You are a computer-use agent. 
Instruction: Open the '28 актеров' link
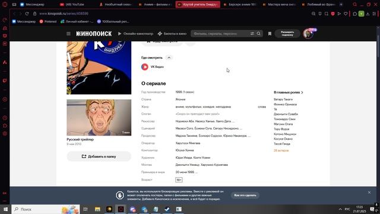[281, 150]
